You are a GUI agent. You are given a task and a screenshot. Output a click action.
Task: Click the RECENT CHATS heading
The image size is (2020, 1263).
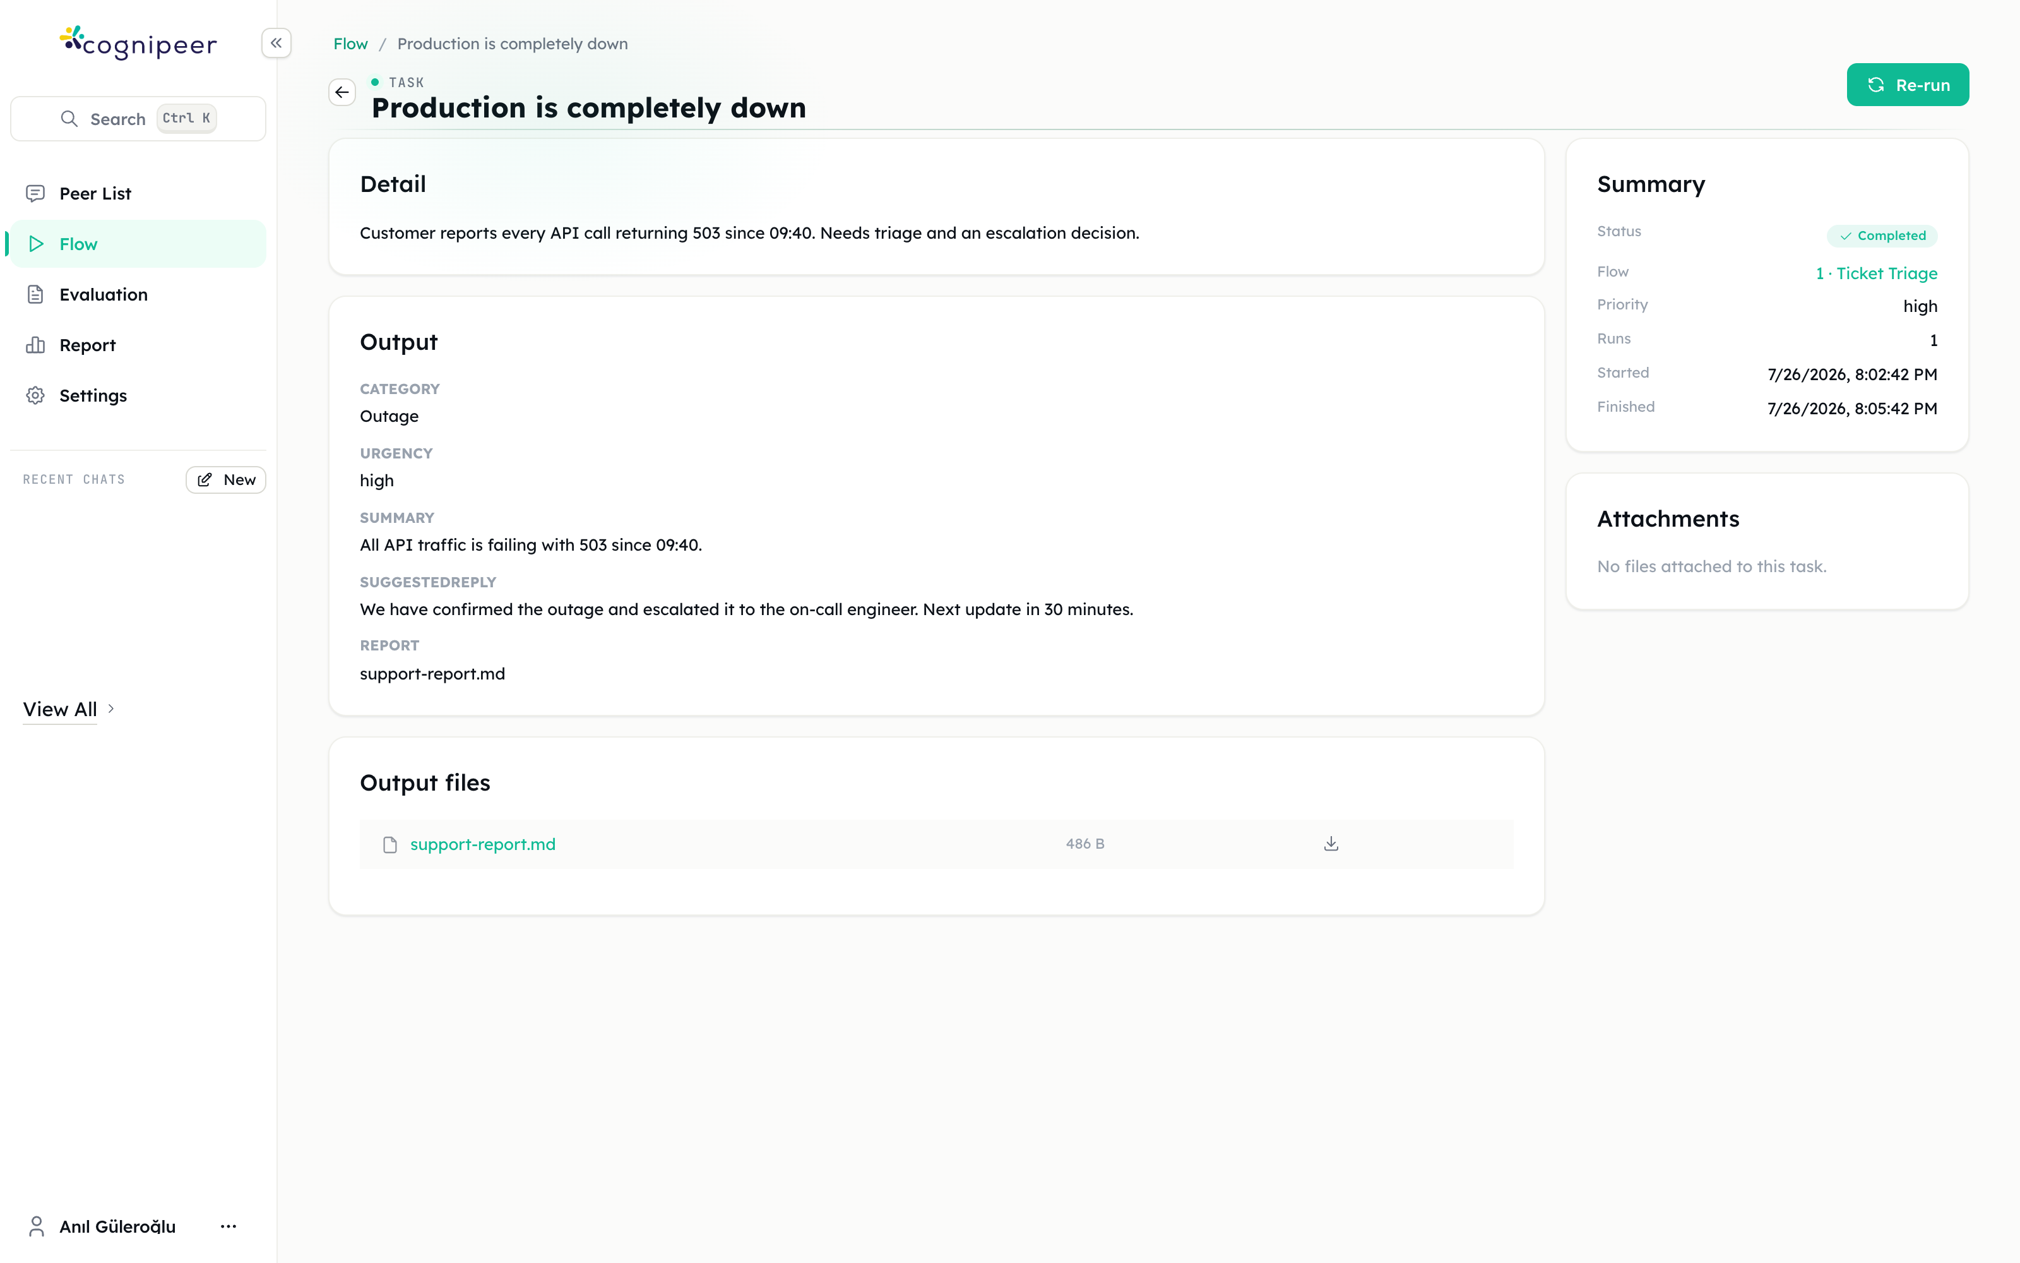73,479
